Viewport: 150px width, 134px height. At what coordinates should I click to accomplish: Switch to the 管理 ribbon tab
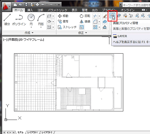tap(85, 10)
